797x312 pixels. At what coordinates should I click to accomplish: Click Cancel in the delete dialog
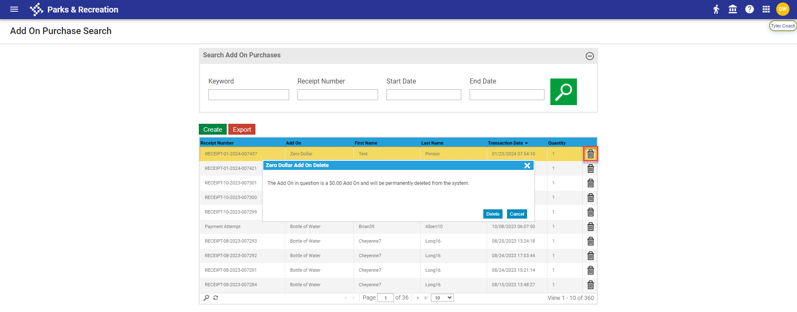(x=517, y=214)
